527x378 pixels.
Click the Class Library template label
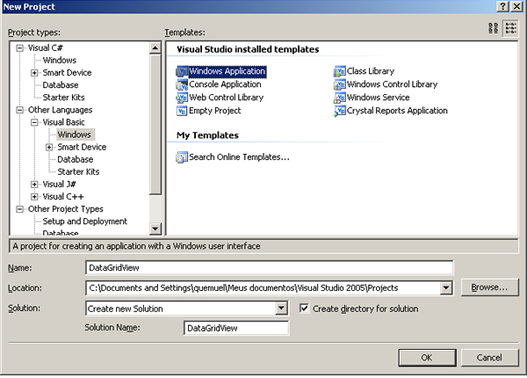pyautogui.click(x=371, y=71)
